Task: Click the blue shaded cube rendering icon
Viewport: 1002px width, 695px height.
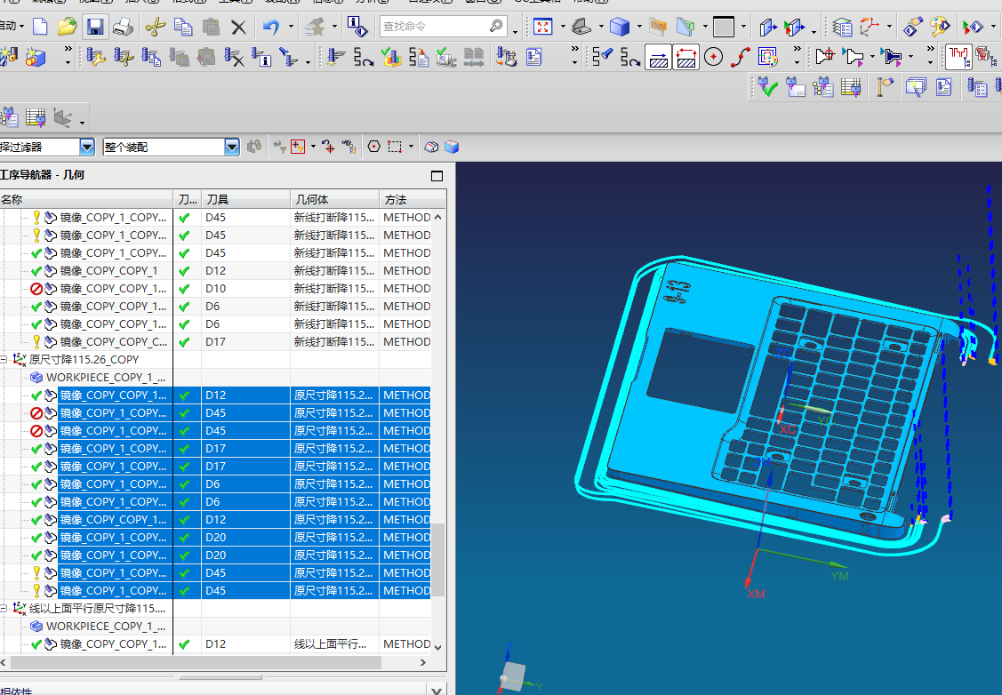Action: tap(619, 27)
